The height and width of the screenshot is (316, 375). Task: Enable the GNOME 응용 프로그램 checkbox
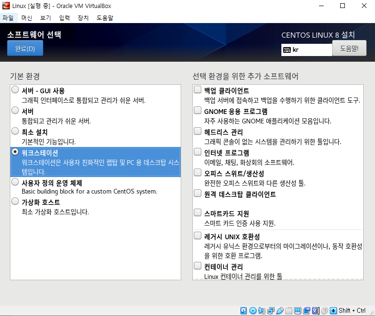point(198,110)
